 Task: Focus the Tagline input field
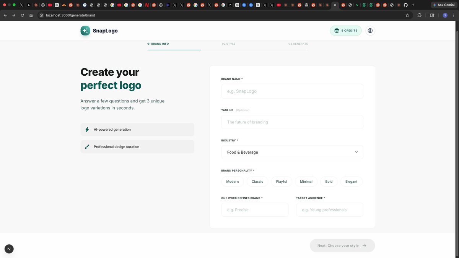(292, 122)
